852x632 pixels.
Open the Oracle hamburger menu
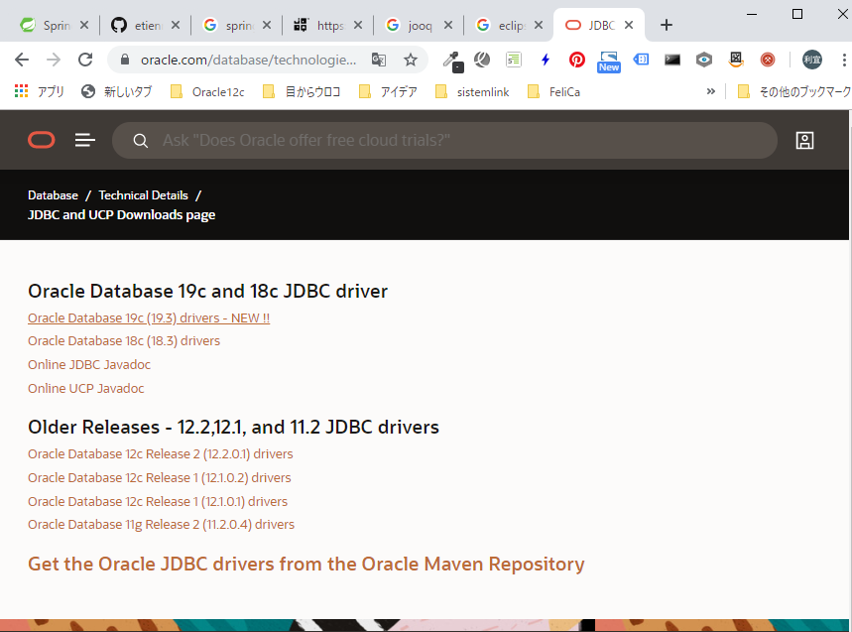[85, 140]
